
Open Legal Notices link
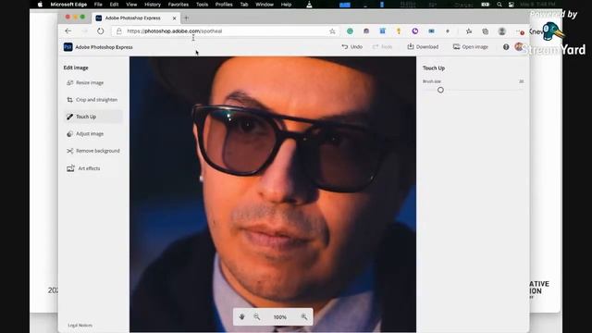(80, 325)
